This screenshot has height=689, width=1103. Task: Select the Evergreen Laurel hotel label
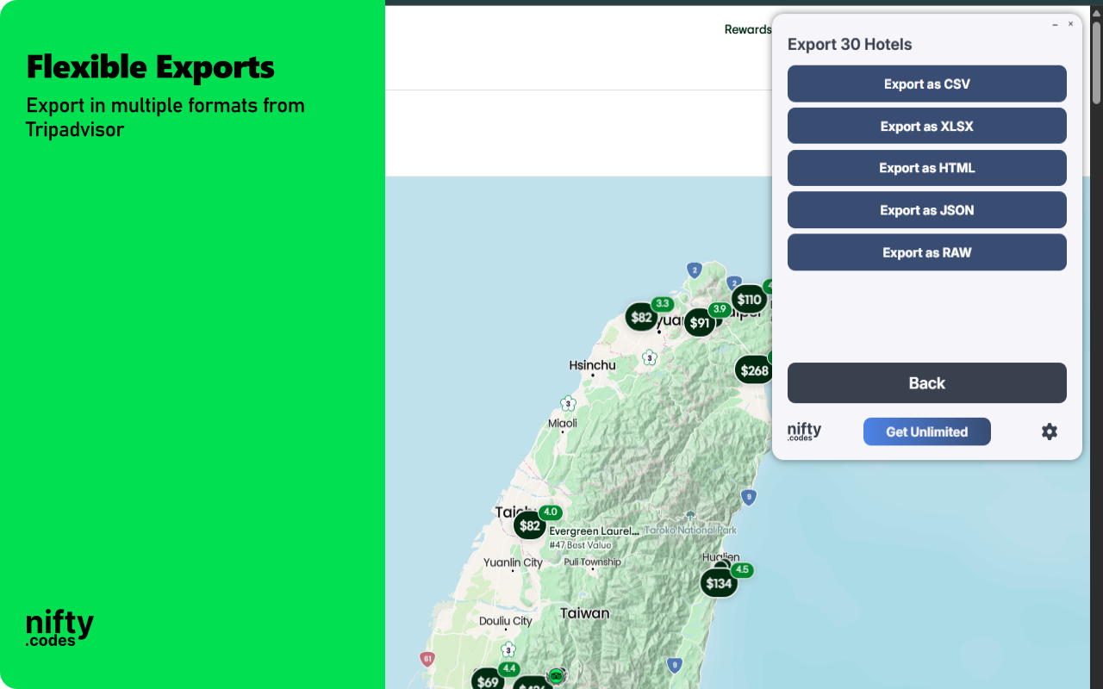pos(593,532)
